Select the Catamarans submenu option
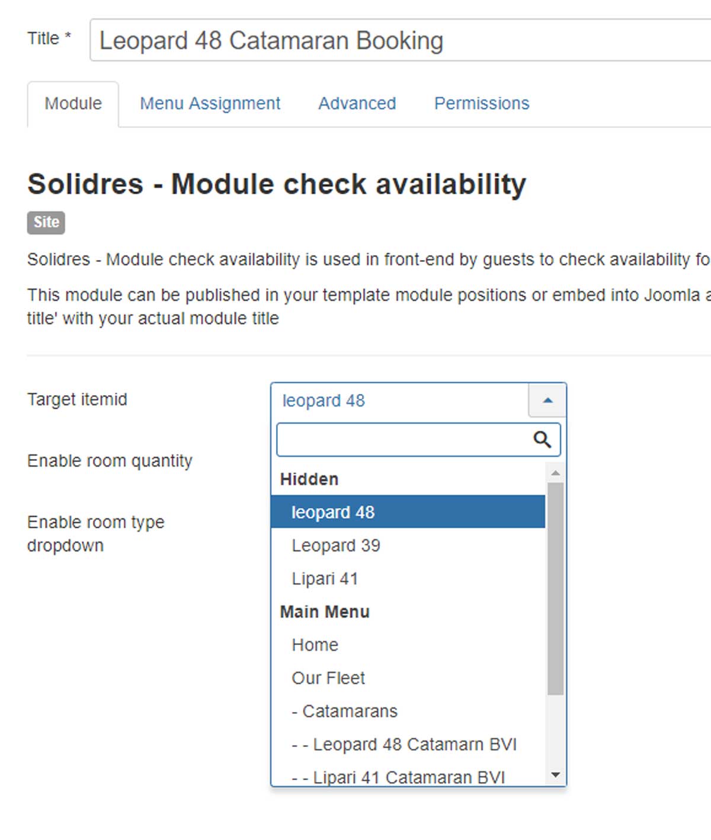This screenshot has width=711, height=840. (345, 711)
